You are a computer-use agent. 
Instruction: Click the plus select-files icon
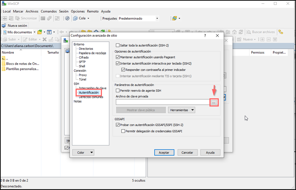coord(262,39)
